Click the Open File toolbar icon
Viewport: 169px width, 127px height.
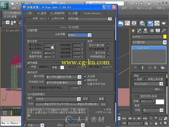click(x=17, y=3)
